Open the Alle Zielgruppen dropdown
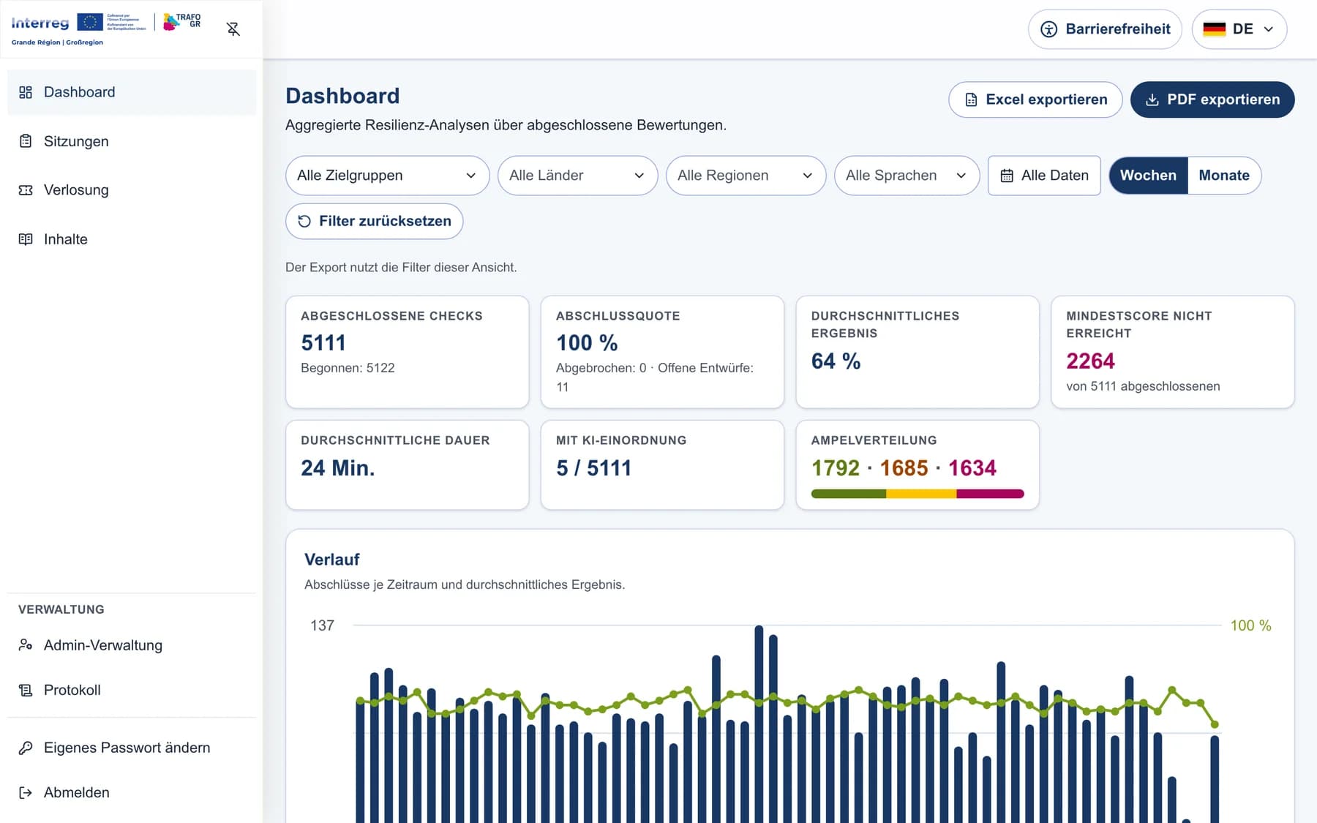Screen dimensions: 1317x823 tap(387, 176)
